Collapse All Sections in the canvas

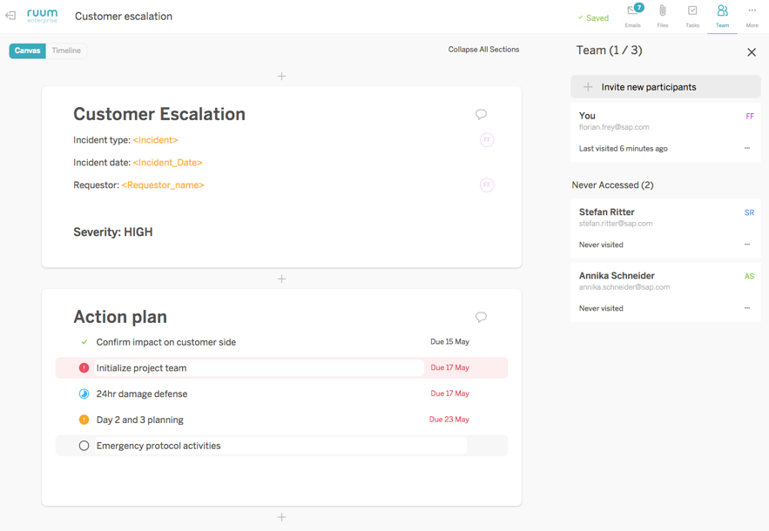(483, 50)
